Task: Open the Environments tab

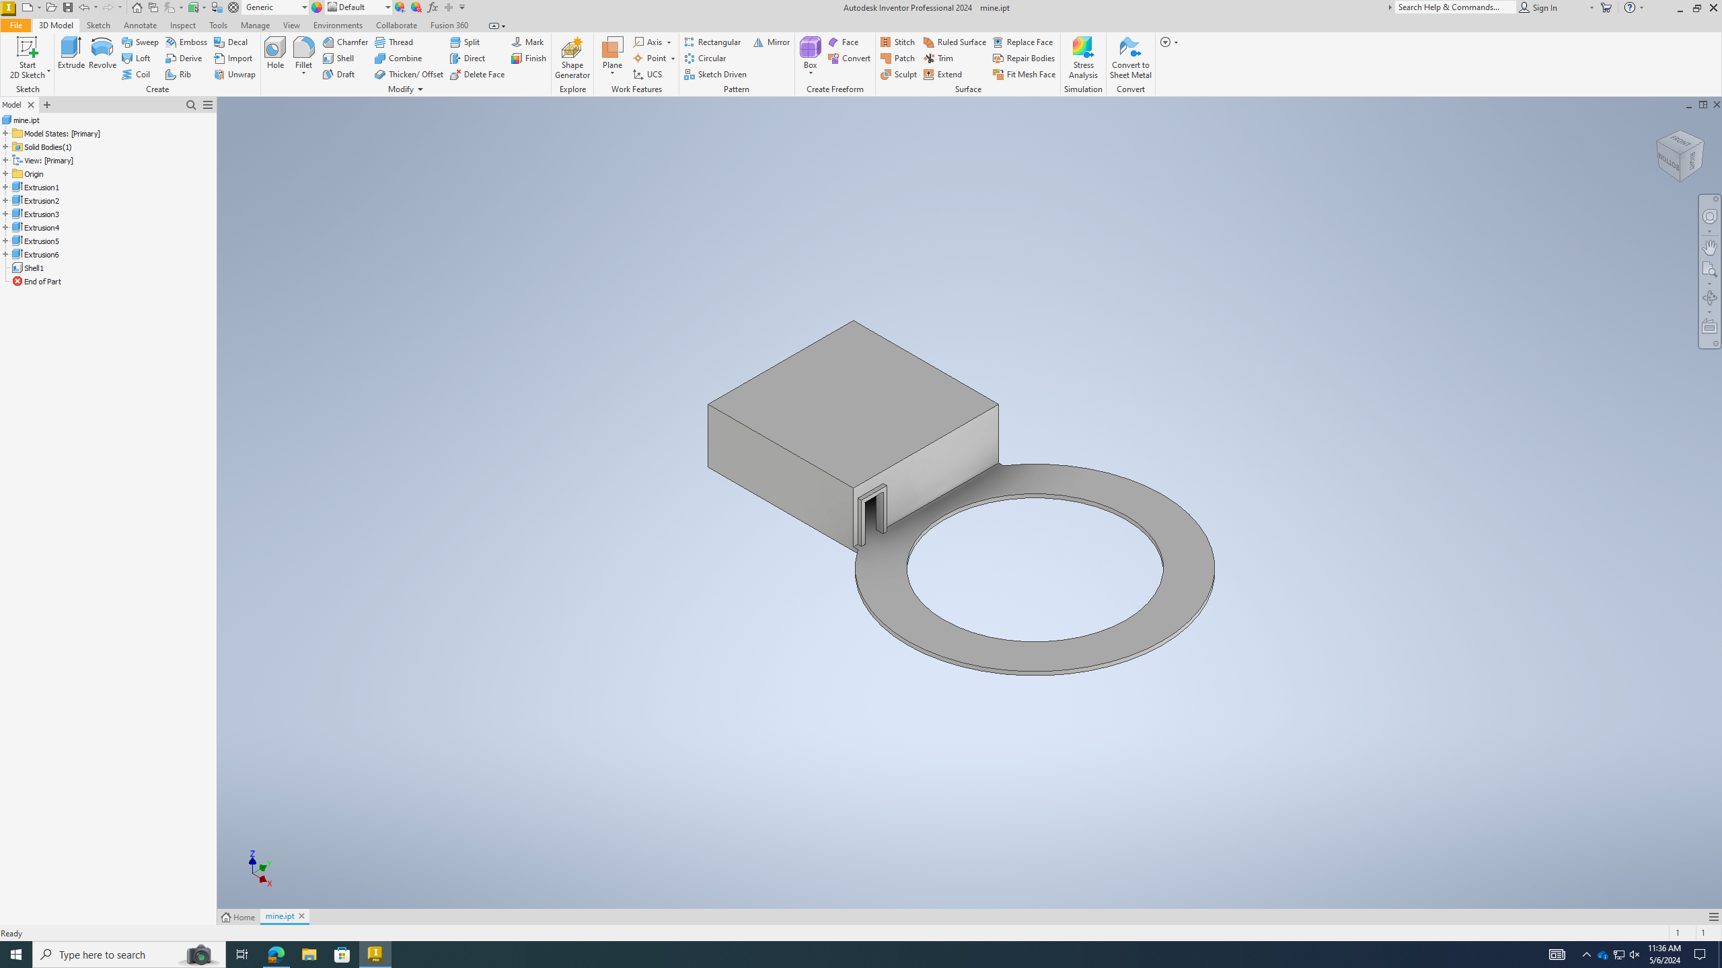Action: [x=338, y=25]
